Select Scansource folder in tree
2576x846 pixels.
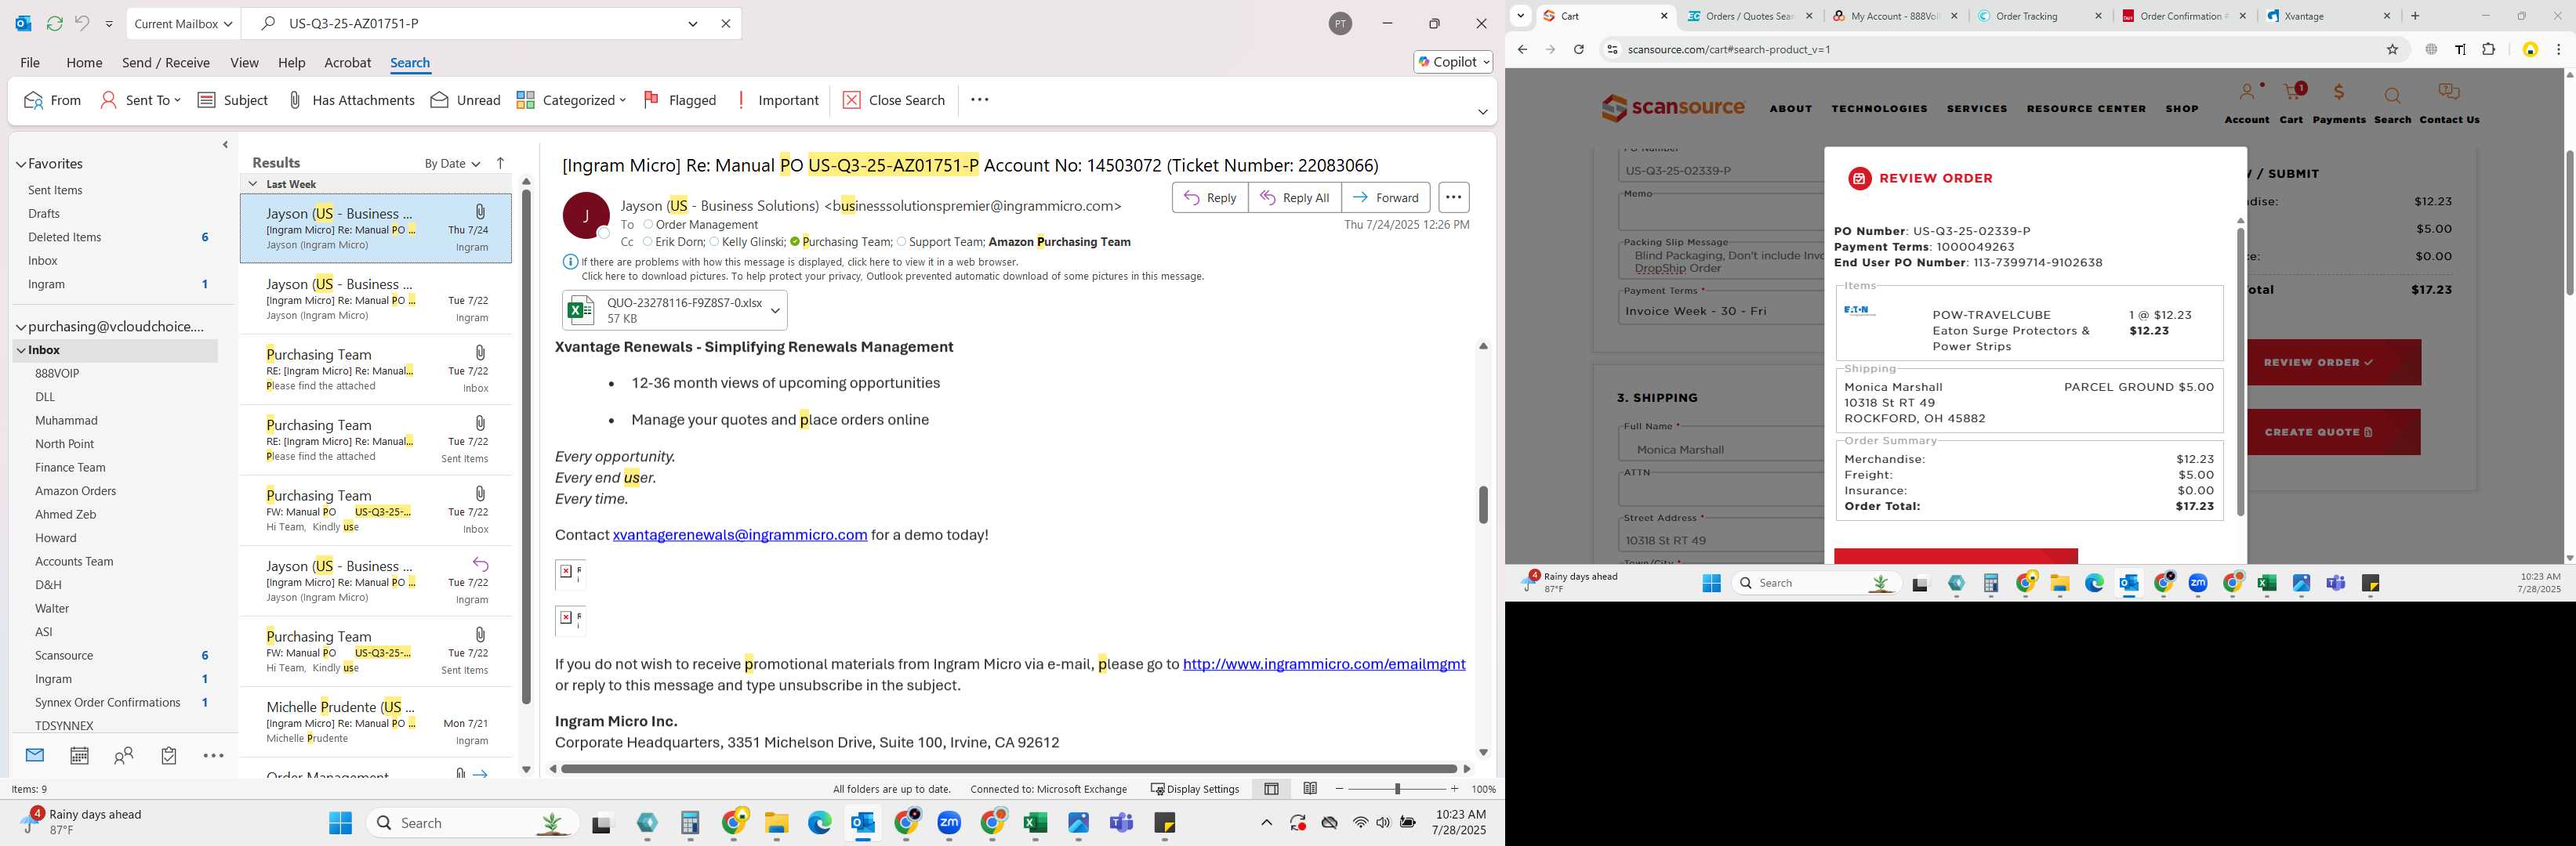coord(64,655)
